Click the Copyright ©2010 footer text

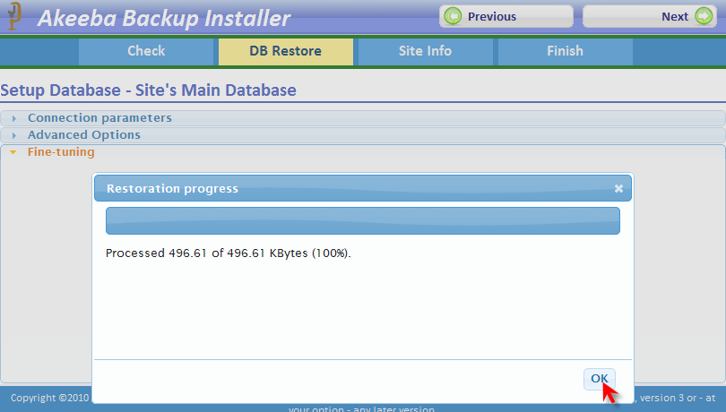[x=49, y=398]
